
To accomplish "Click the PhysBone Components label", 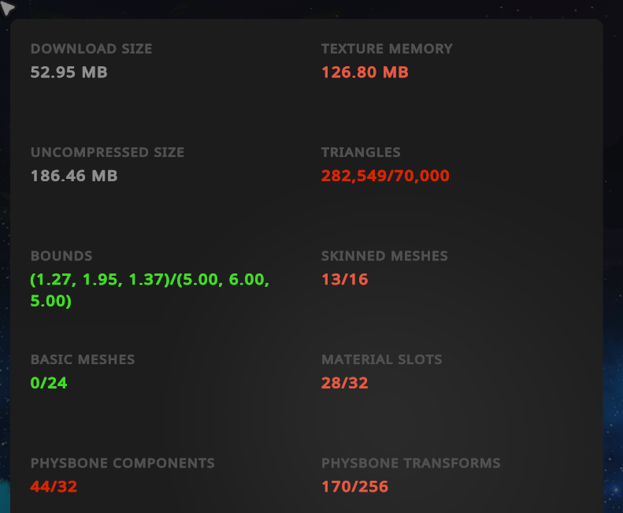I will 122,463.
